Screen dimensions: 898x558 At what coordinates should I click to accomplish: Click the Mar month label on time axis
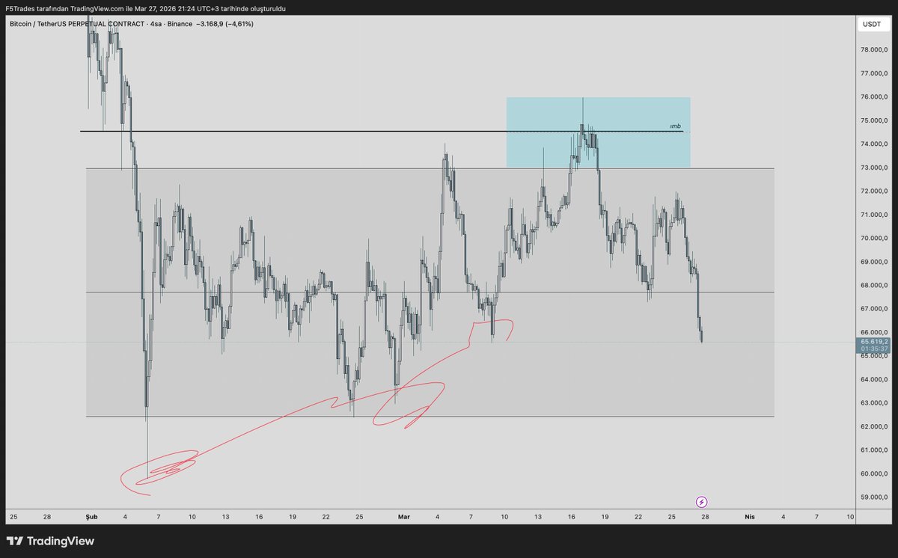pos(404,517)
